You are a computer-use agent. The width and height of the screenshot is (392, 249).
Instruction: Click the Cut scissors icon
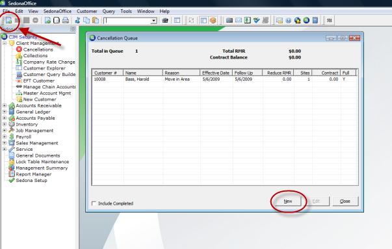pyautogui.click(x=77, y=20)
